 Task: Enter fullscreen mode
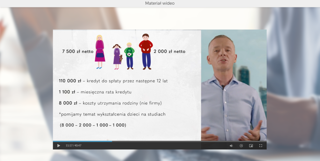click(x=261, y=145)
